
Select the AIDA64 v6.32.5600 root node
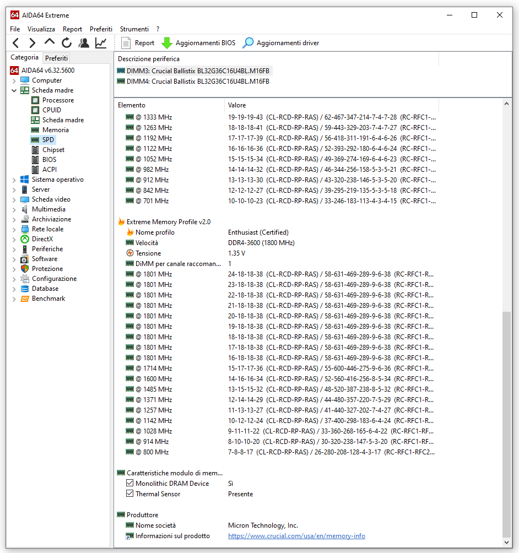(47, 70)
